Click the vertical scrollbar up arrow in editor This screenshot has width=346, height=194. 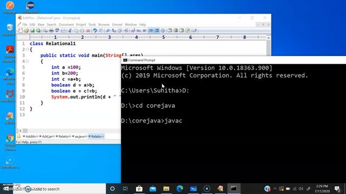click(x=268, y=38)
